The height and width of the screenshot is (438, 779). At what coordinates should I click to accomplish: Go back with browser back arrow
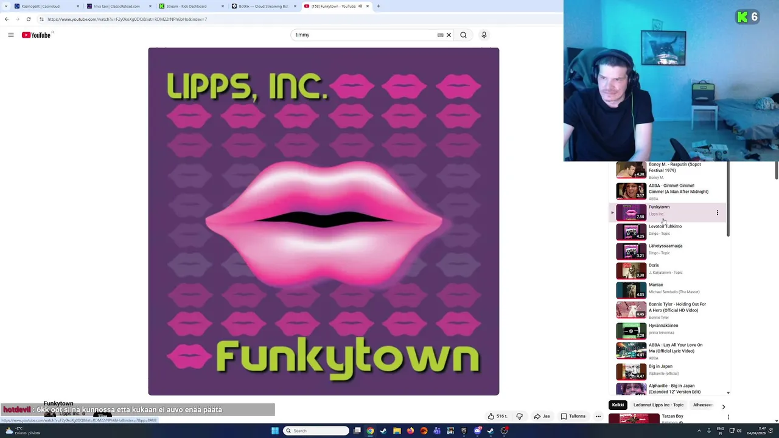tap(7, 19)
